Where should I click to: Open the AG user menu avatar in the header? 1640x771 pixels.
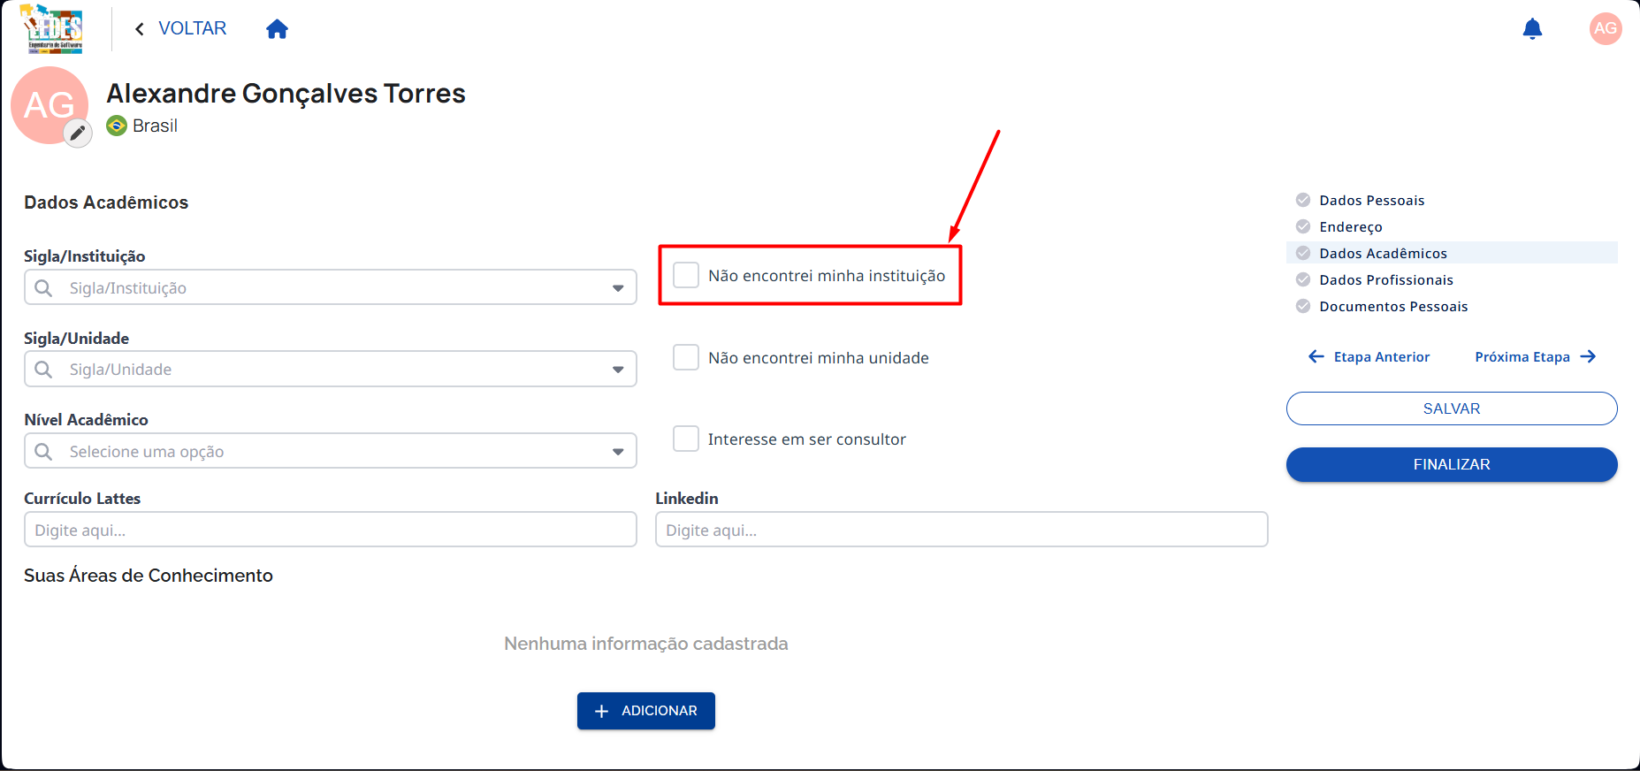pyautogui.click(x=1606, y=28)
